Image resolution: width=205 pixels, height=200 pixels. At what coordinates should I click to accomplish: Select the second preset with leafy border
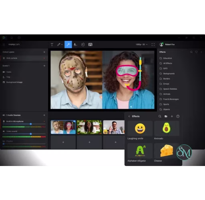point(89,127)
